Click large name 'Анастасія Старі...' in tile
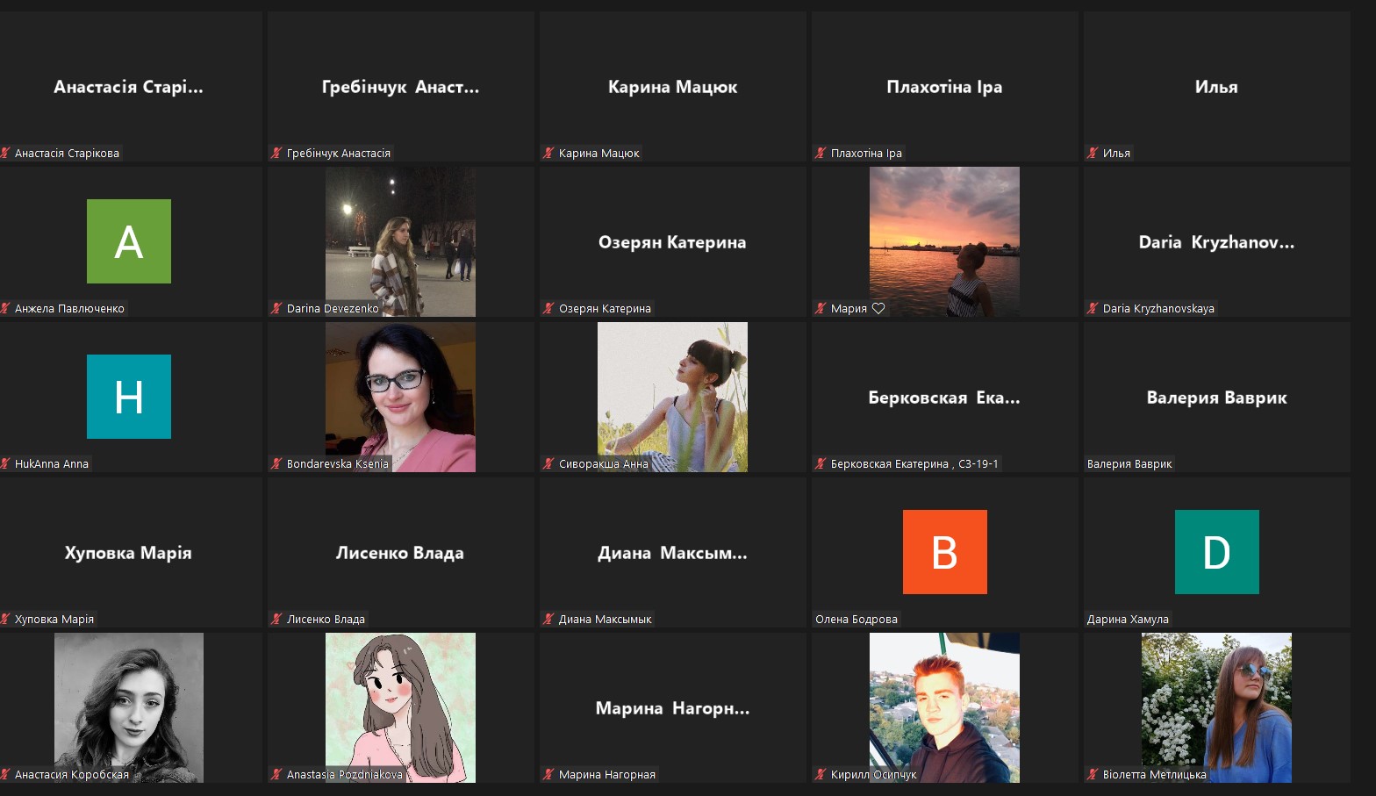This screenshot has width=1376, height=796. (128, 87)
